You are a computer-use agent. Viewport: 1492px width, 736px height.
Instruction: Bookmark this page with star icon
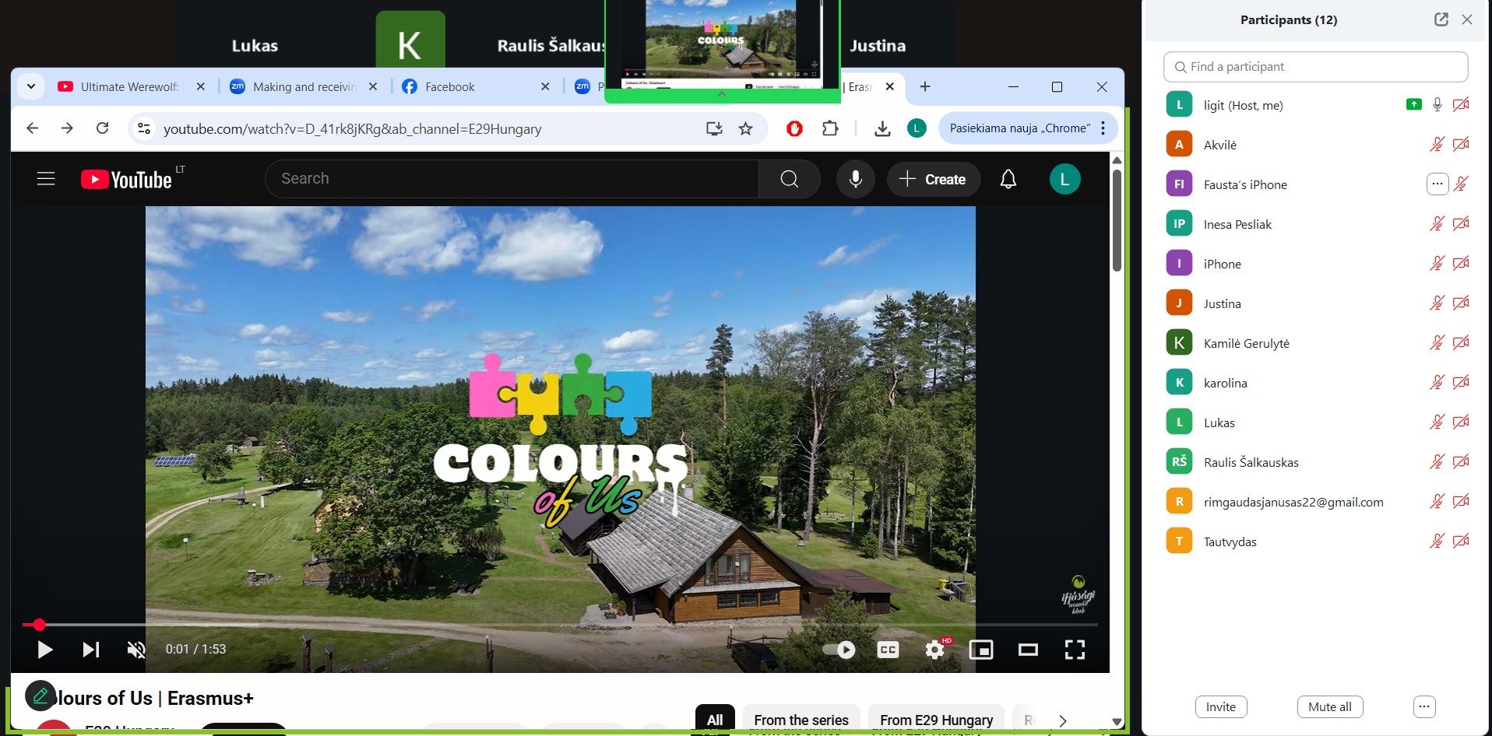(x=745, y=128)
